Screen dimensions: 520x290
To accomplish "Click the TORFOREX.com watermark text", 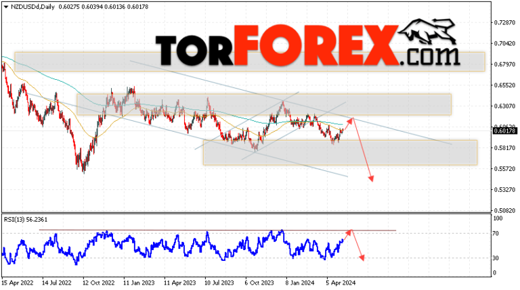I will click(x=308, y=46).
